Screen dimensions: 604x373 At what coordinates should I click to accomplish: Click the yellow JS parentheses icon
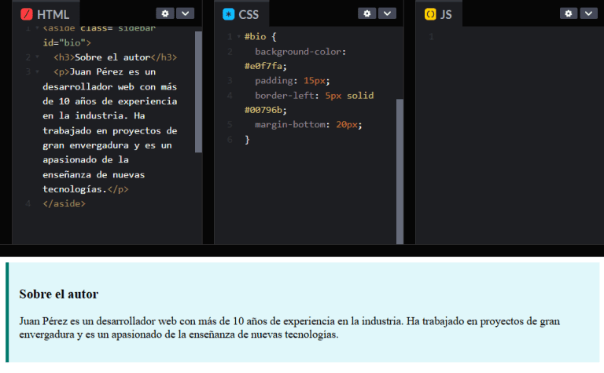(430, 14)
